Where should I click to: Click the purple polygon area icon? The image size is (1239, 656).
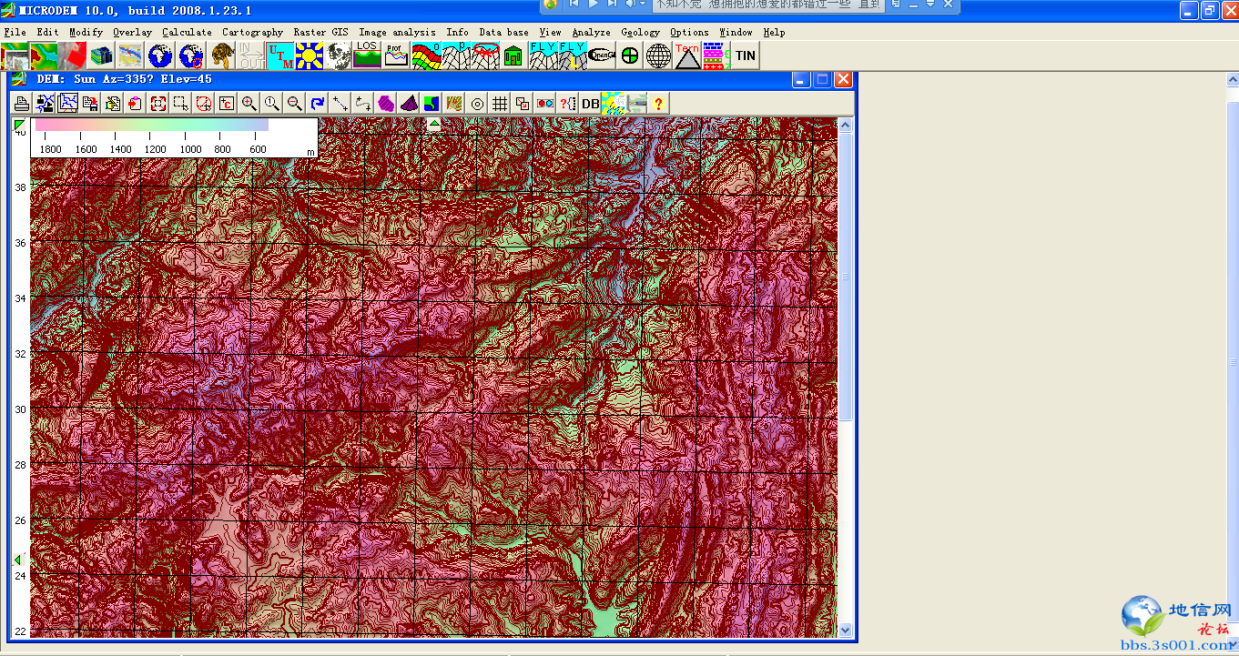tap(386, 103)
